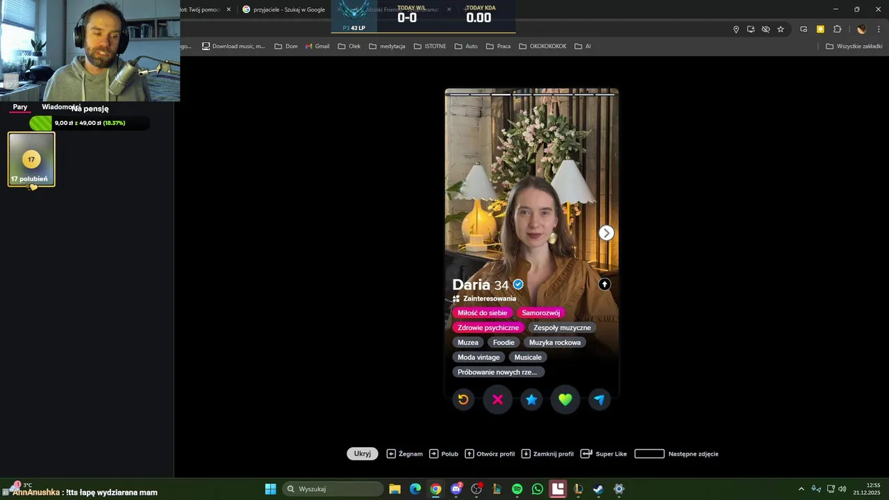The image size is (889, 500).
Task: Click the Ukryj button
Action: coord(363,453)
